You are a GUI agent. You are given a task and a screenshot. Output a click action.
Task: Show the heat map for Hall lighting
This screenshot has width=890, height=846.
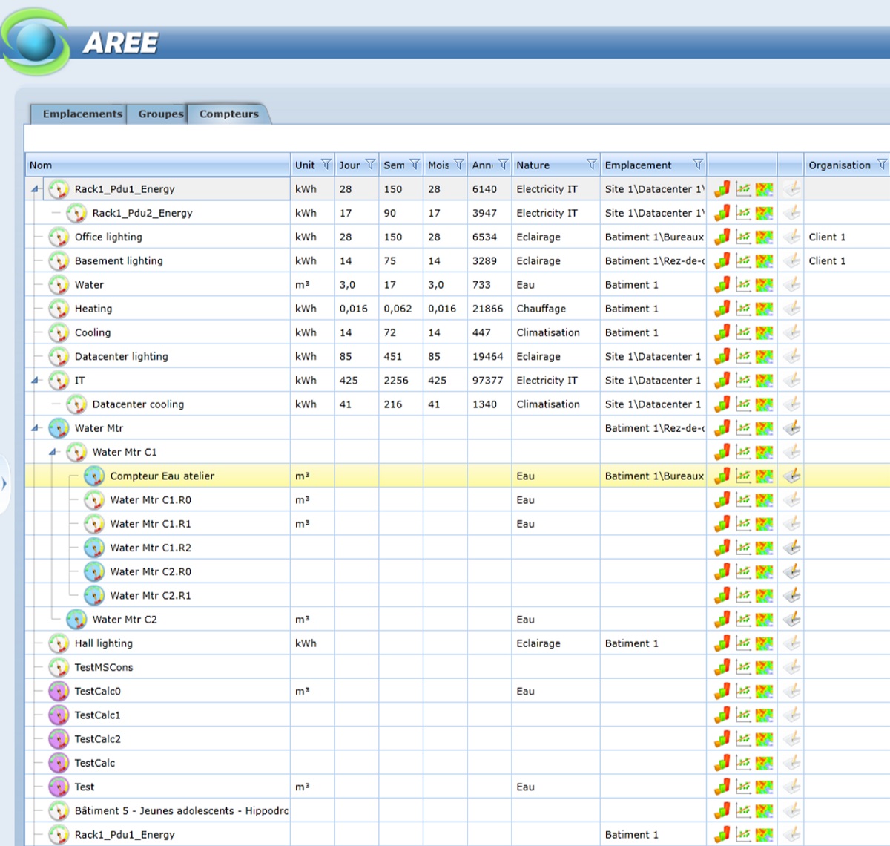[x=764, y=643]
